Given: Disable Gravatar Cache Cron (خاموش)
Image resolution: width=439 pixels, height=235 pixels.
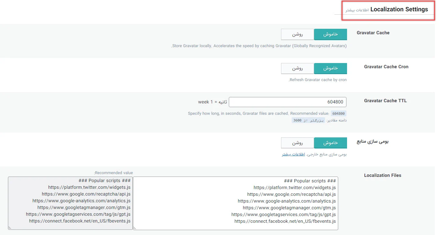Looking at the screenshot, I should point(331,69).
